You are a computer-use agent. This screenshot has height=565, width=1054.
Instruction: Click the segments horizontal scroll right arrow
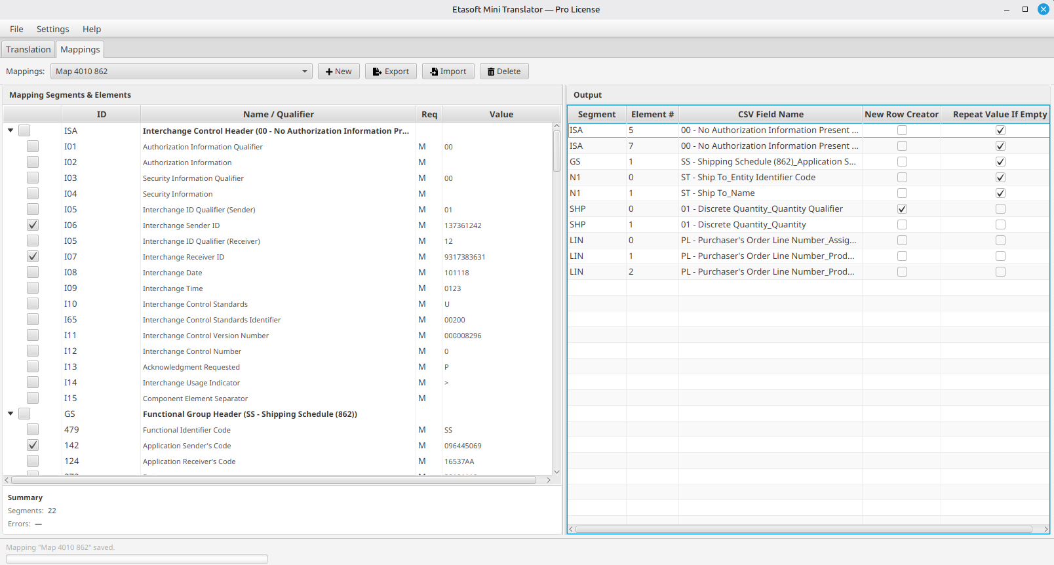549,480
